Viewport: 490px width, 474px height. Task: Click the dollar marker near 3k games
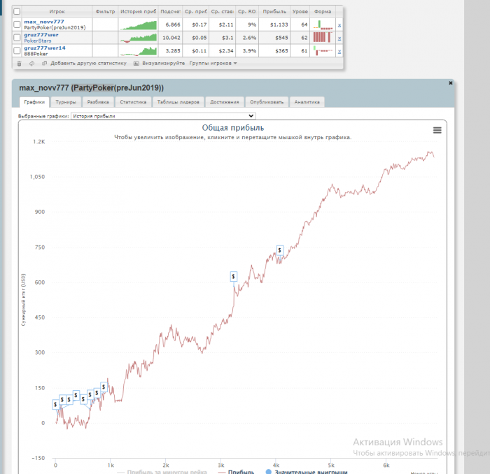click(233, 276)
